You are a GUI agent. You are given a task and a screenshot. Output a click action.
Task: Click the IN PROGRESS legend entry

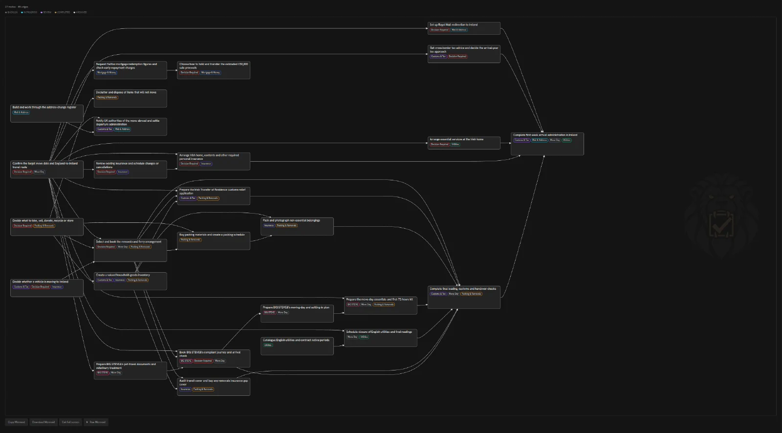[x=29, y=12]
